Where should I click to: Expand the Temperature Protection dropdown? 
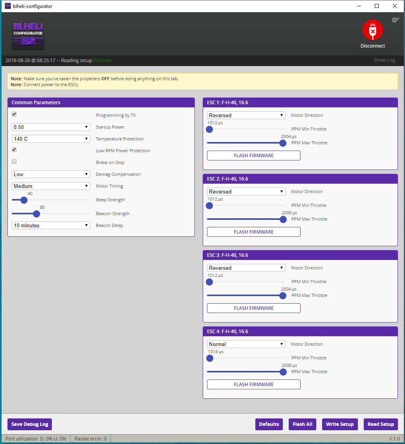(x=51, y=139)
